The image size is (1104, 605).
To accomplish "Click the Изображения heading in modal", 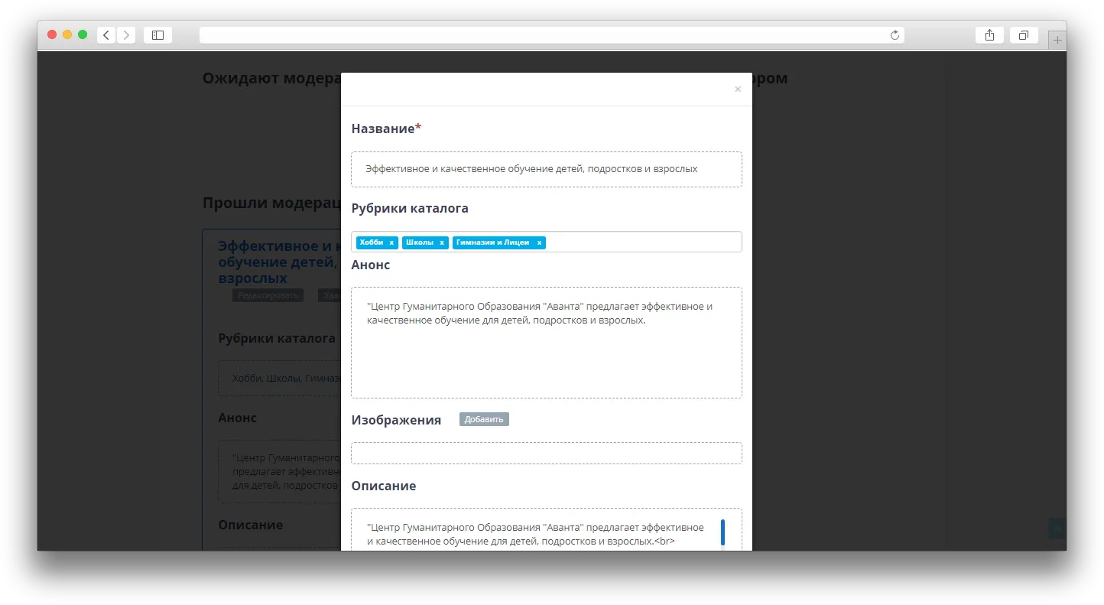I will [396, 420].
